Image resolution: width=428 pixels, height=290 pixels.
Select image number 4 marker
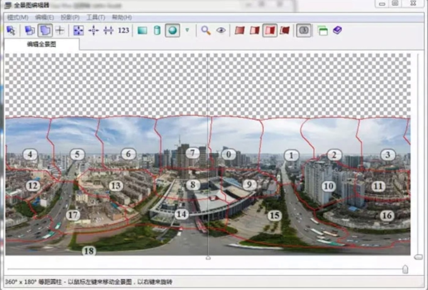(x=30, y=155)
